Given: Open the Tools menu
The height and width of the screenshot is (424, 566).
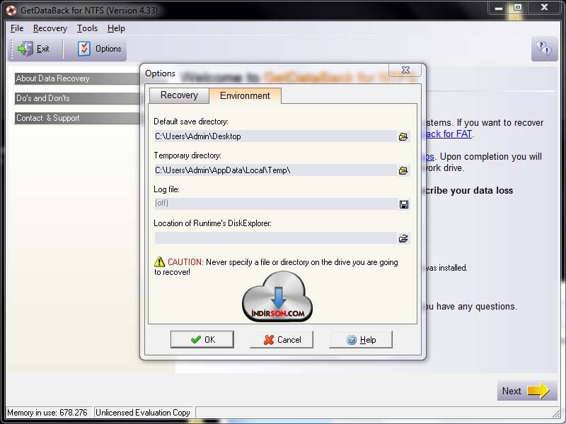Looking at the screenshot, I should (87, 28).
